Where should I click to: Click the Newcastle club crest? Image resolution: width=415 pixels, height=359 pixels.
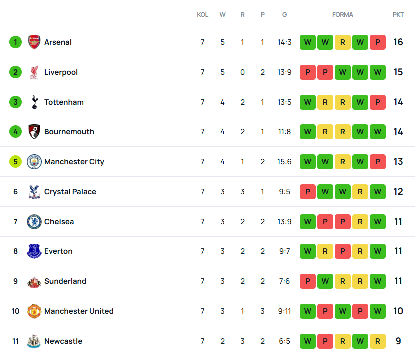pos(34,341)
